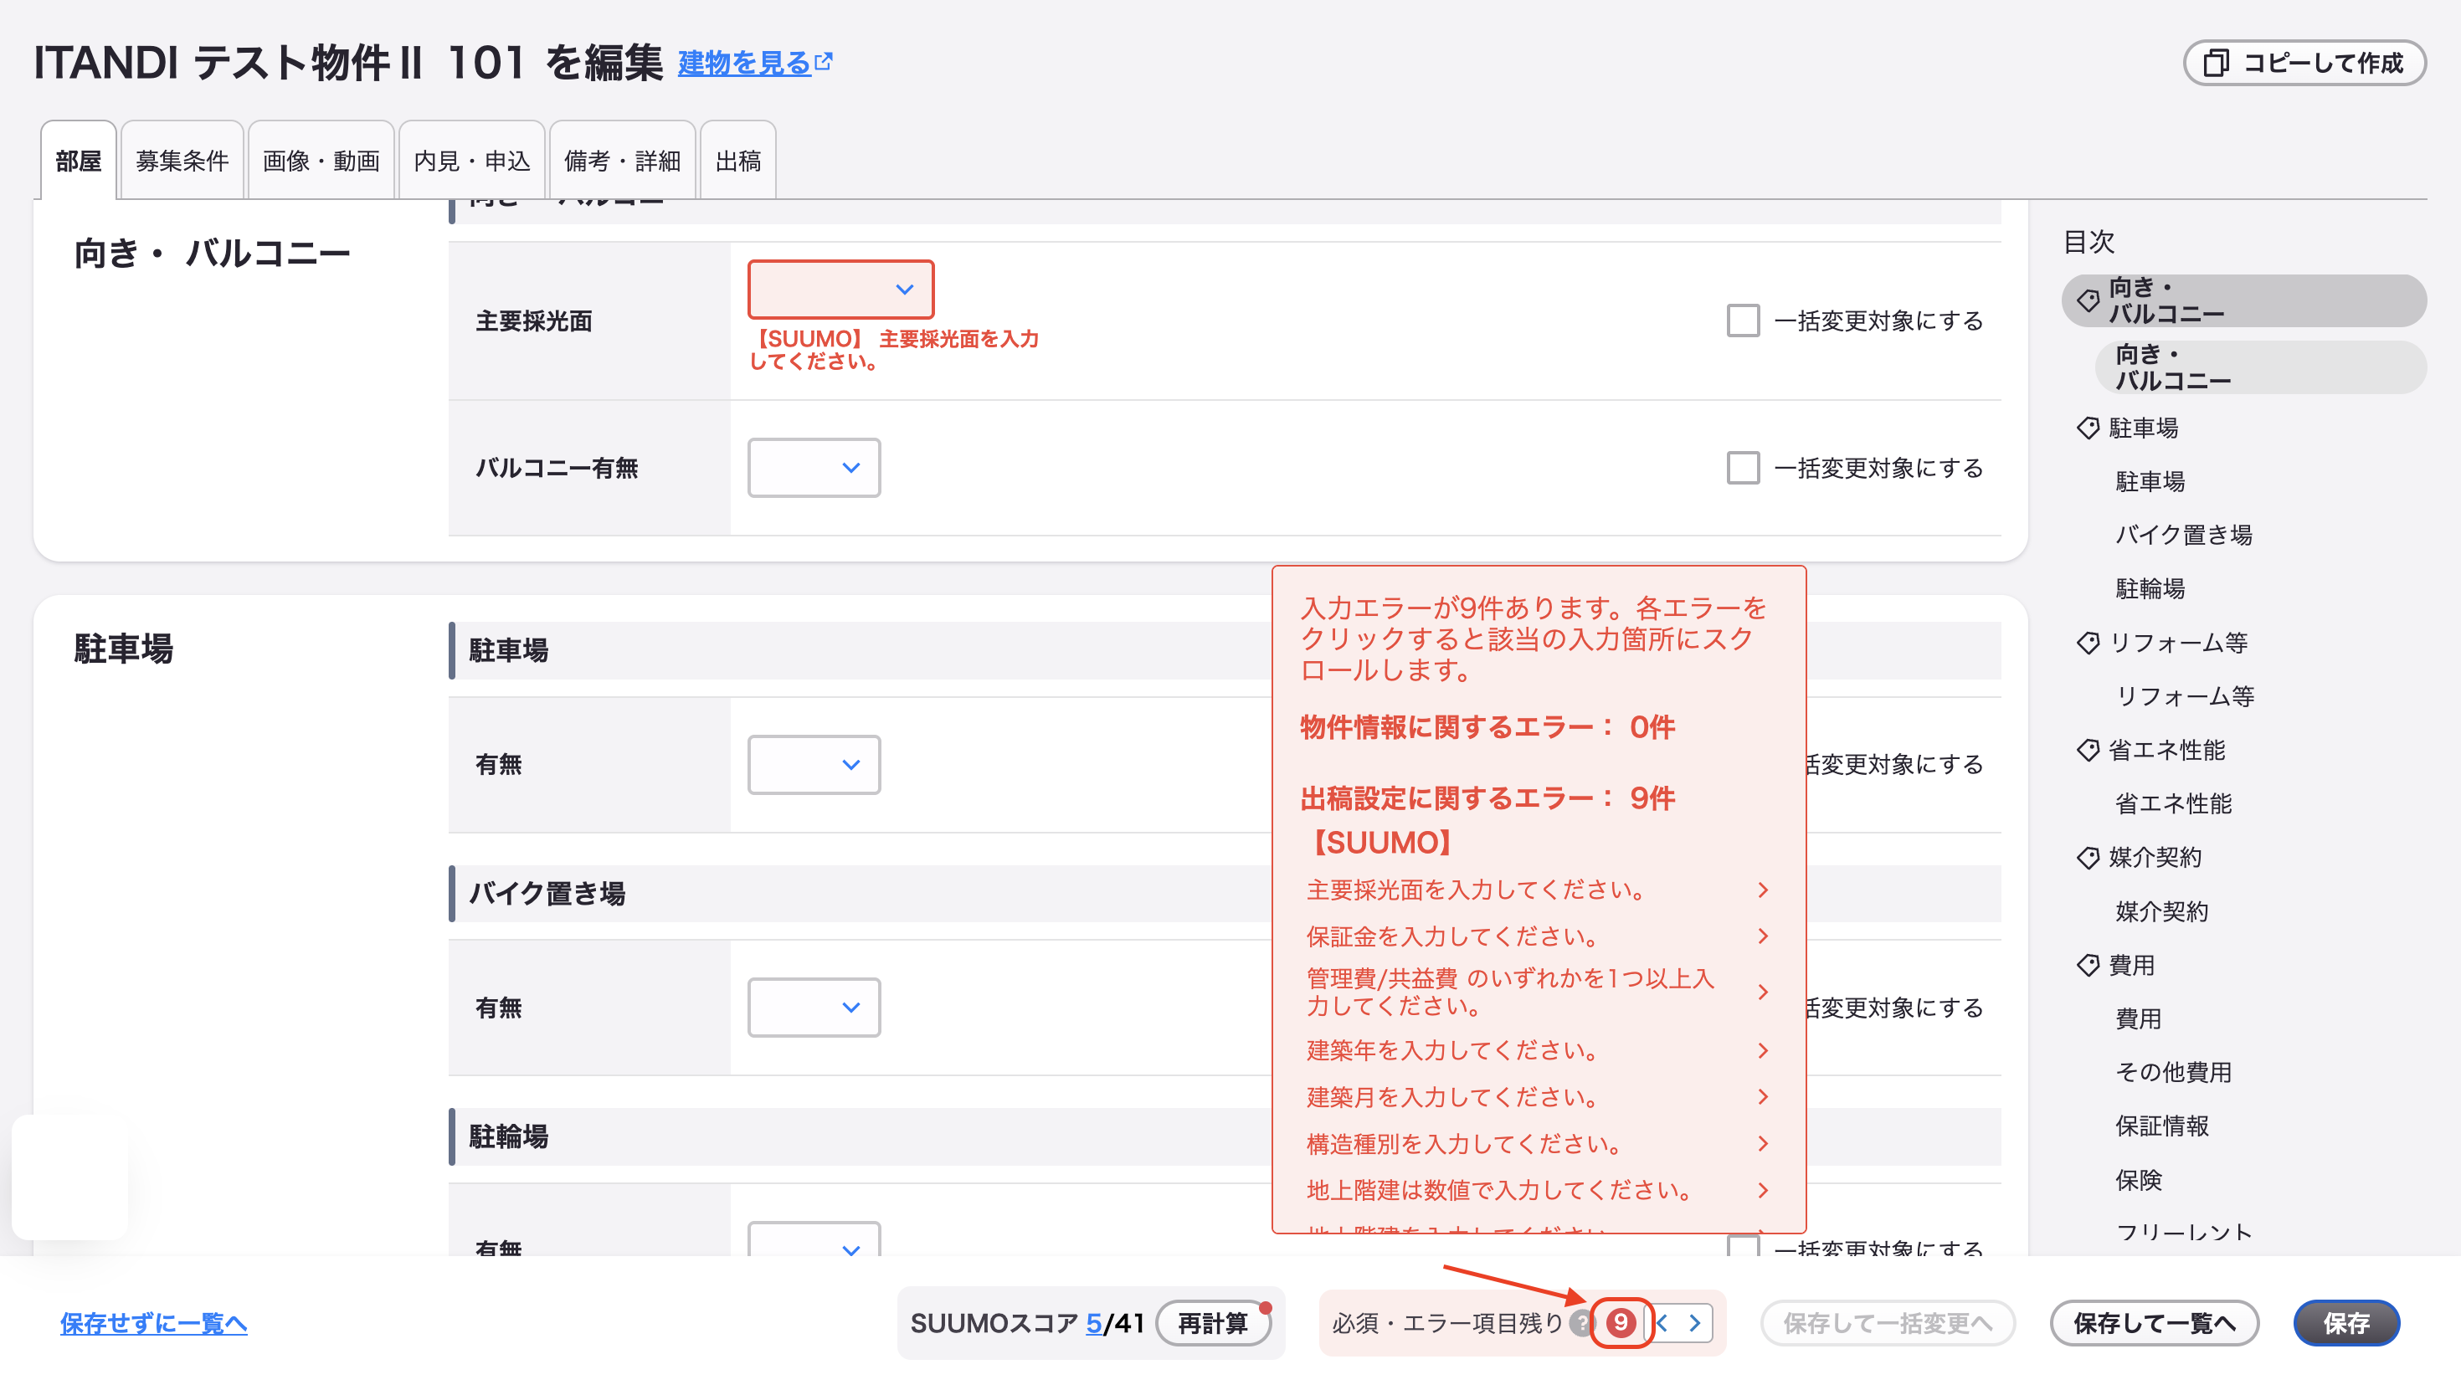Image resolution: width=2461 pixels, height=1390 pixels.
Task: Click arrow for 建築年を入力してください error
Action: [x=1763, y=1050]
